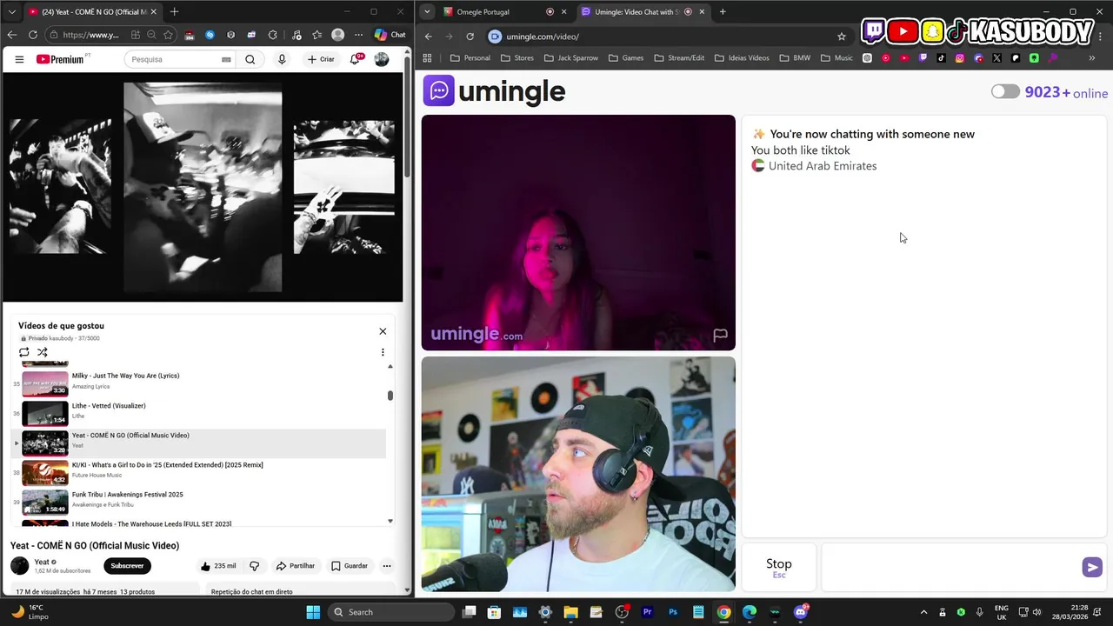Image resolution: width=1113 pixels, height=626 pixels.
Task: Open Chrome tab search dropdown arrow
Action: [x=426, y=12]
